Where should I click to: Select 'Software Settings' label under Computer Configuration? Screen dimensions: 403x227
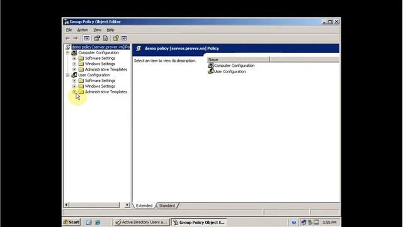pyautogui.click(x=100, y=58)
